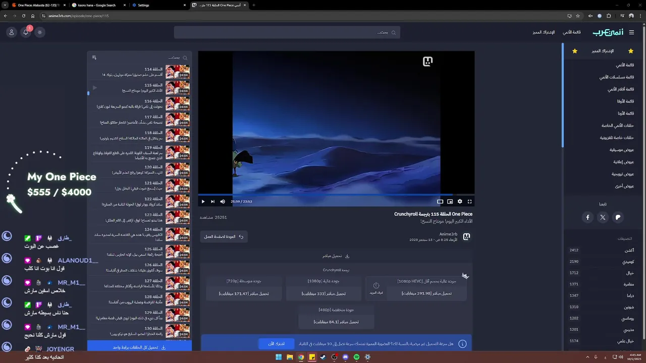Screen dimensions: 646x363
Task: Open the Patreon social icon
Action: (x=618, y=217)
